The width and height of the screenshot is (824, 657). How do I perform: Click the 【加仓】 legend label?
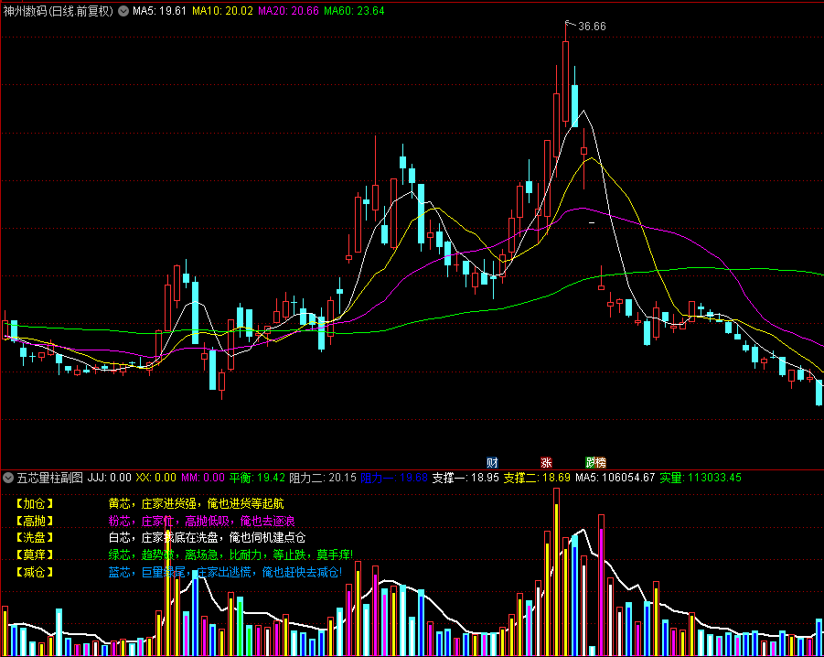coord(34,503)
